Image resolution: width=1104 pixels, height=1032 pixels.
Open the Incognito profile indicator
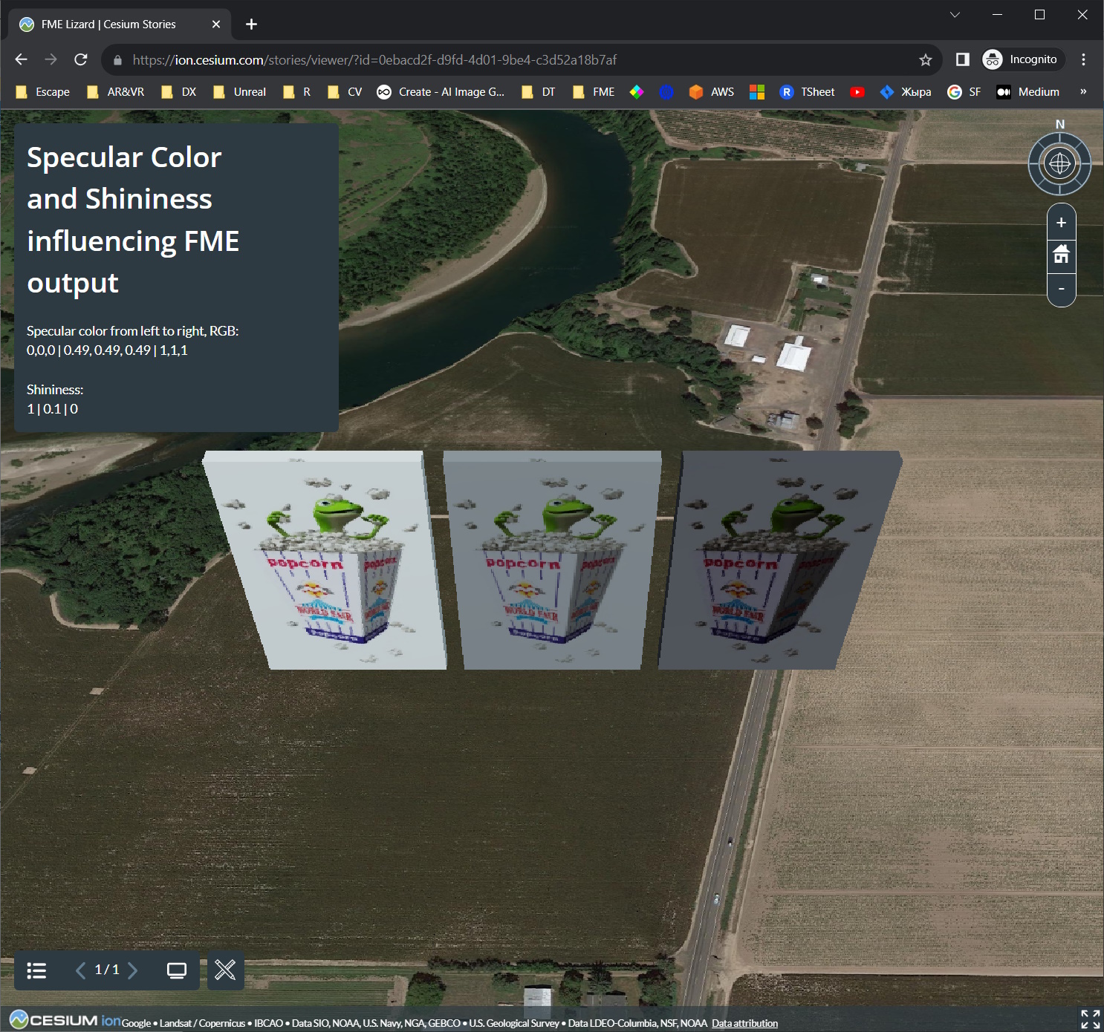(x=1022, y=59)
